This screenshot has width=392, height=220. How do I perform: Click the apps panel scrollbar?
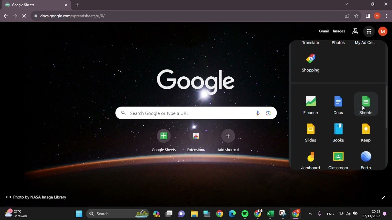pyautogui.click(x=386, y=107)
